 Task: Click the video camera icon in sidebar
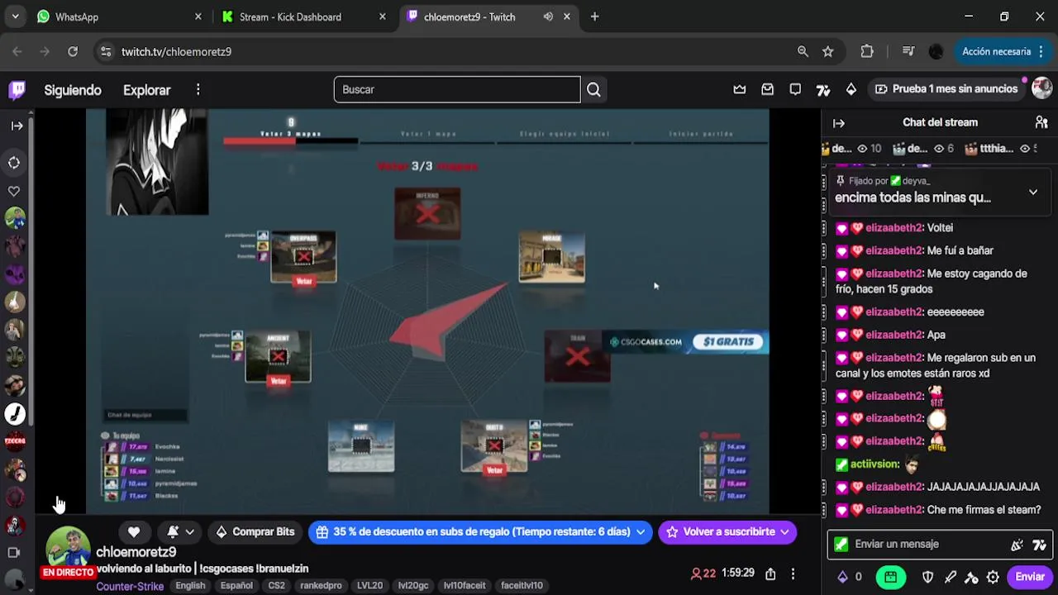pos(14,553)
